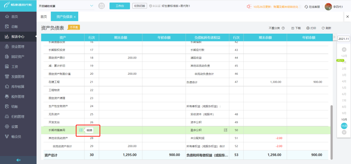Open 首页 in the sidebar
This screenshot has height=164, width=351.
pyautogui.click(x=15, y=16)
